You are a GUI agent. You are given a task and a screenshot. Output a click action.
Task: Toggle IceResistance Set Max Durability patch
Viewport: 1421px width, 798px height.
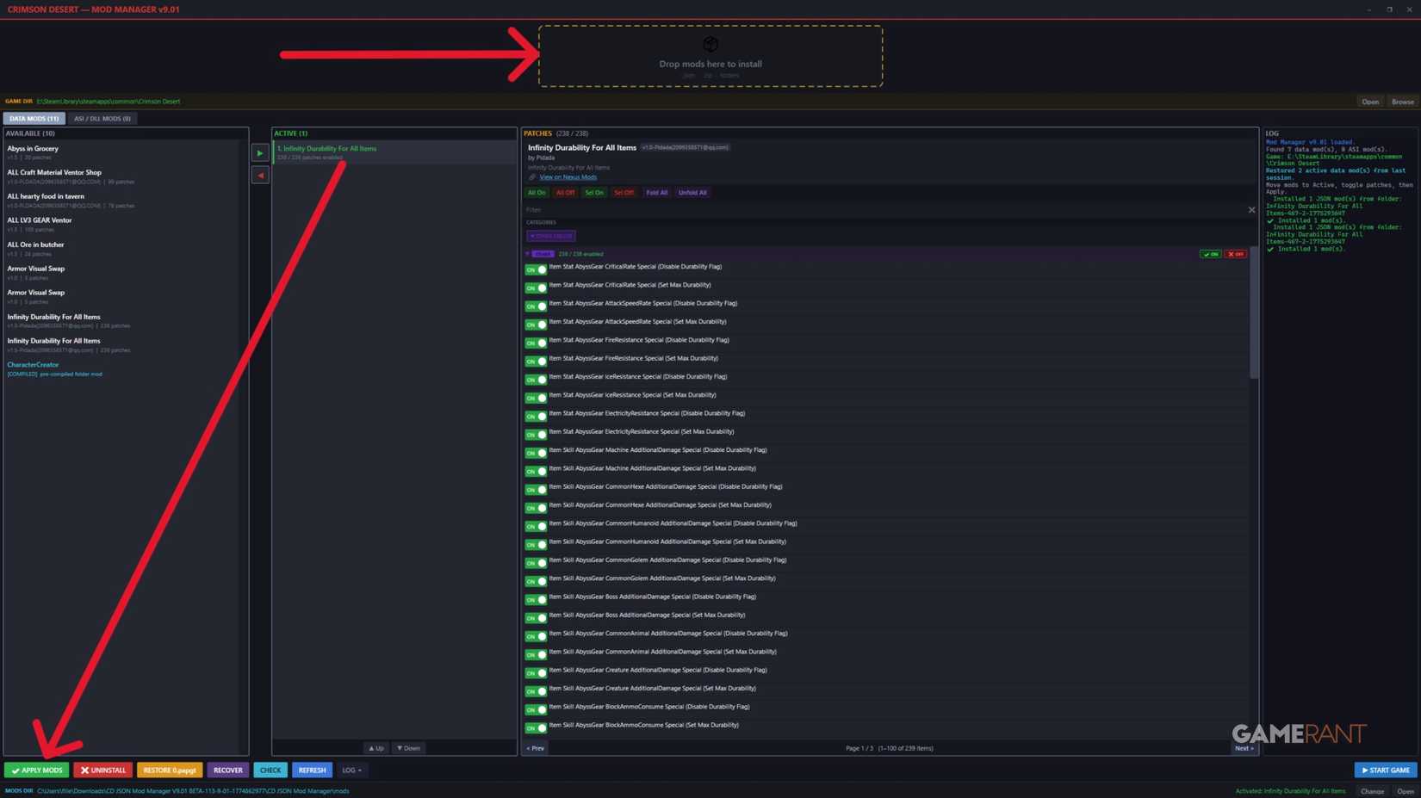pyautogui.click(x=536, y=398)
